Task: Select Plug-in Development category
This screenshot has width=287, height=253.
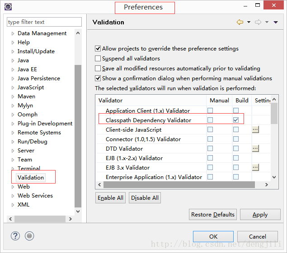Action: tap(45, 124)
